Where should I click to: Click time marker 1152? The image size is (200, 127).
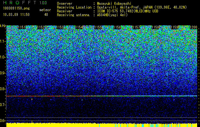[41, 27]
